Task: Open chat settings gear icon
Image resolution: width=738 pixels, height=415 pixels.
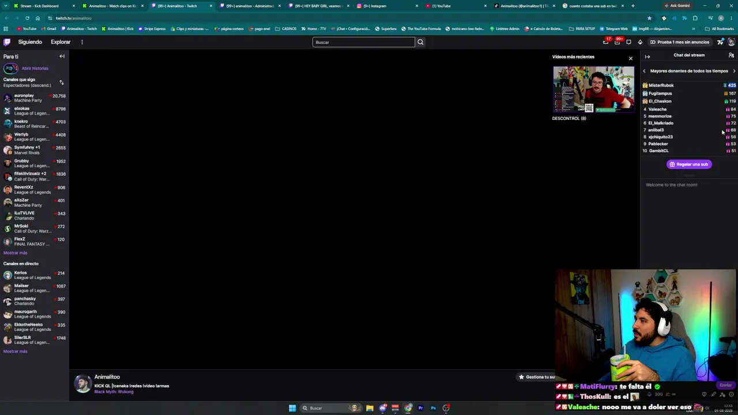Action: (732, 395)
